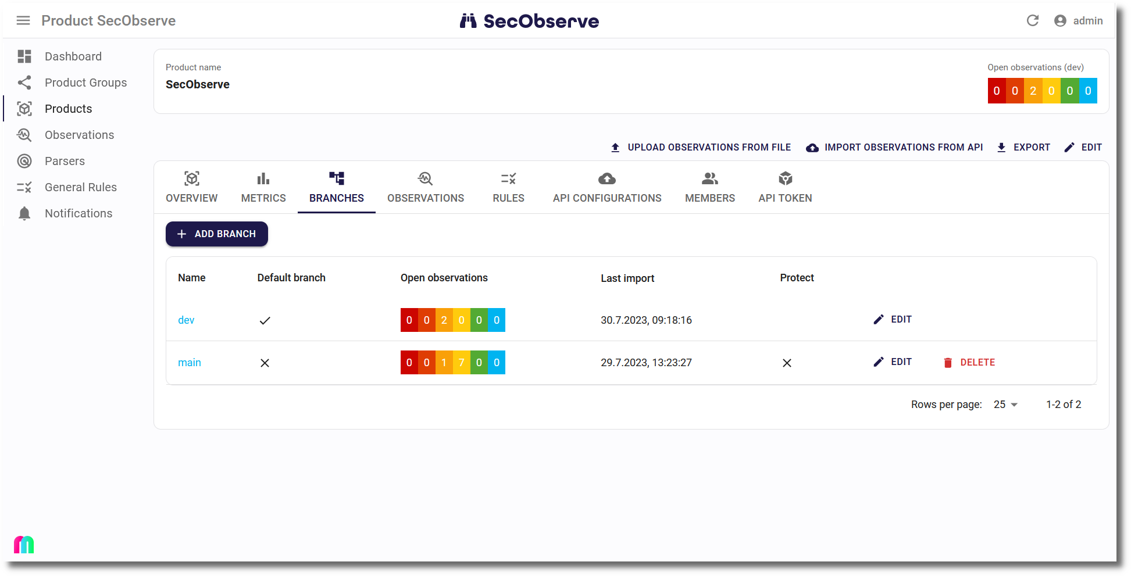Open the hamburger menu icon
Image resolution: width=1131 pixels, height=576 pixels.
tap(23, 21)
